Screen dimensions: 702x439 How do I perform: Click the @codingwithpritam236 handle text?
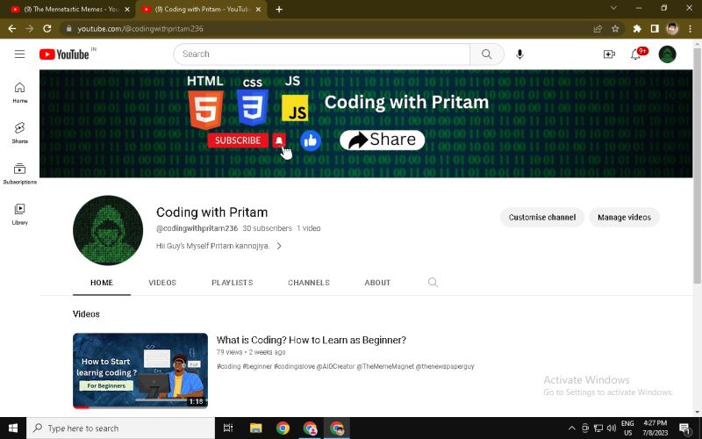pos(197,228)
